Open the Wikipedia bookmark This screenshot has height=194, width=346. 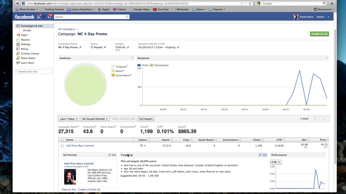[x=180, y=9]
